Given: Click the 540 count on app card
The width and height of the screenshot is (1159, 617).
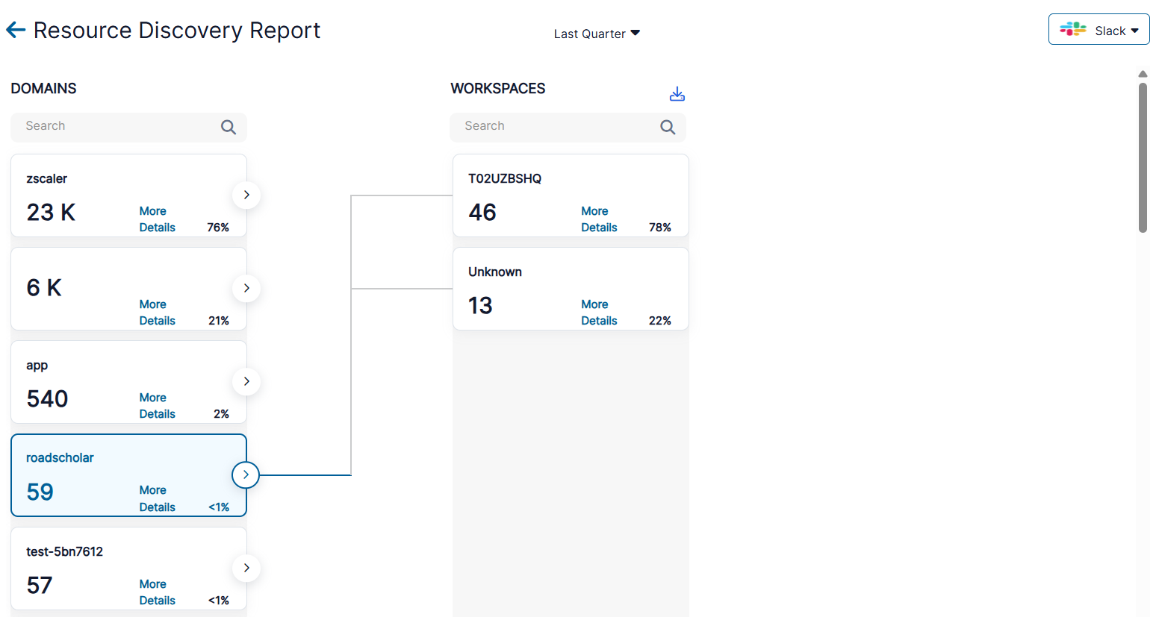Looking at the screenshot, I should (47, 399).
